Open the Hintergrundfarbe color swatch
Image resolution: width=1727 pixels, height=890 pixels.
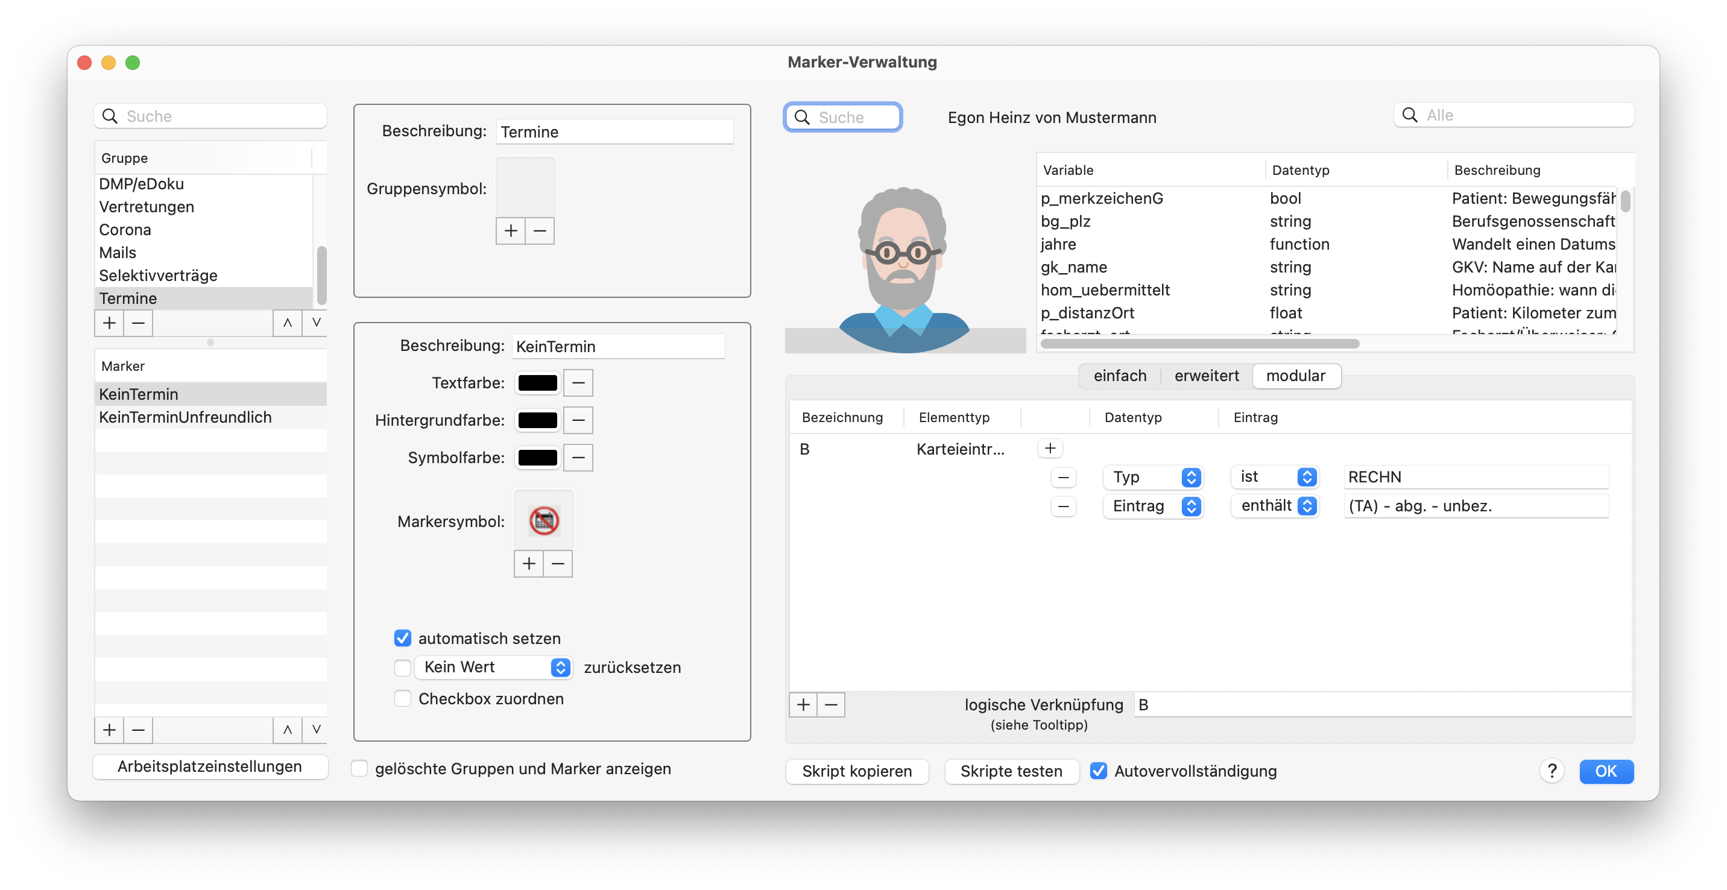537,420
